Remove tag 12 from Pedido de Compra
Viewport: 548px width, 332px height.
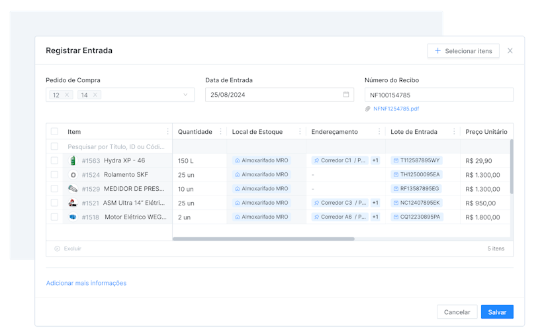pyautogui.click(x=67, y=95)
